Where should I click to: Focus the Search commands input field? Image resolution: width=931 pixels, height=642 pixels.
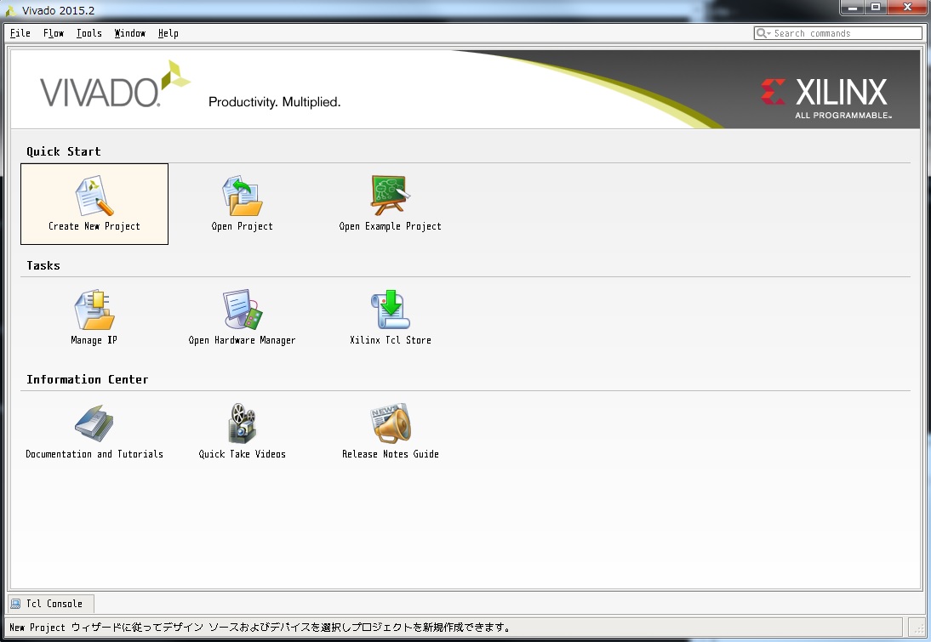tap(837, 33)
